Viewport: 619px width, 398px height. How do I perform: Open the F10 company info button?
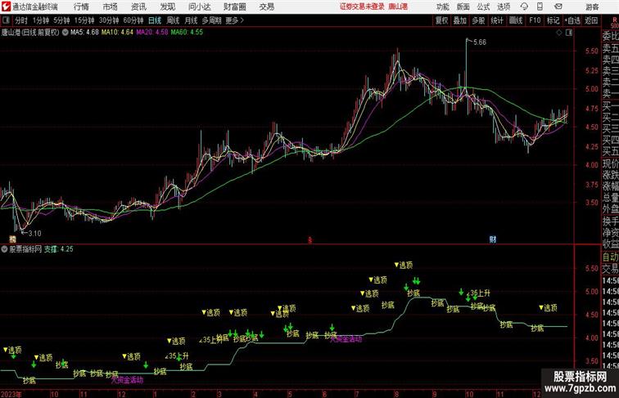pyautogui.click(x=535, y=20)
